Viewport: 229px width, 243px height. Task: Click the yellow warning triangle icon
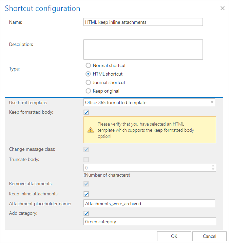tap(91, 130)
